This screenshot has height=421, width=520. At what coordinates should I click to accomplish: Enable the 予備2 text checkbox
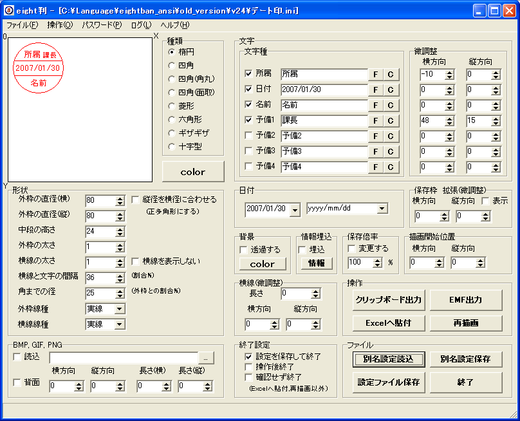pyautogui.click(x=248, y=135)
